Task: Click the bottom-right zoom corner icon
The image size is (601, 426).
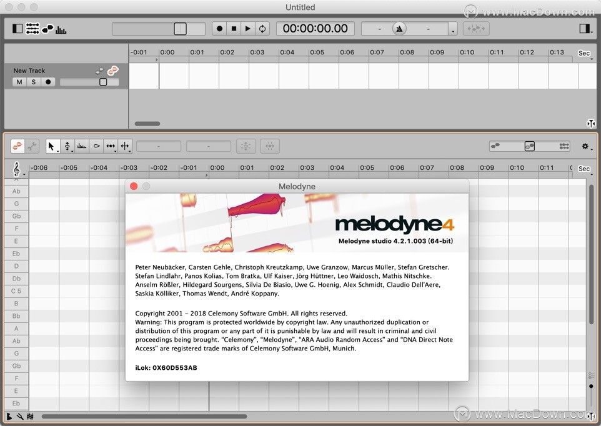Action: point(590,417)
